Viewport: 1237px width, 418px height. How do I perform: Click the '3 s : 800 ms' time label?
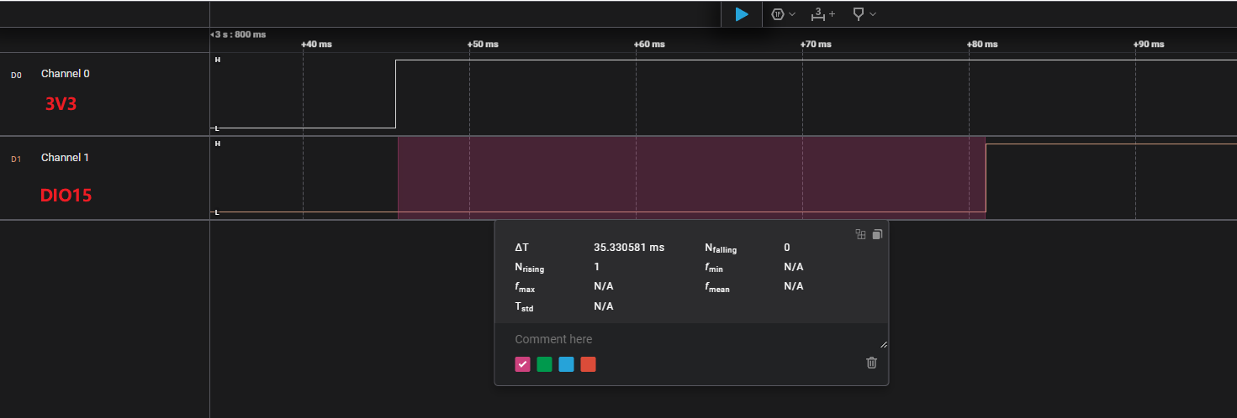239,34
